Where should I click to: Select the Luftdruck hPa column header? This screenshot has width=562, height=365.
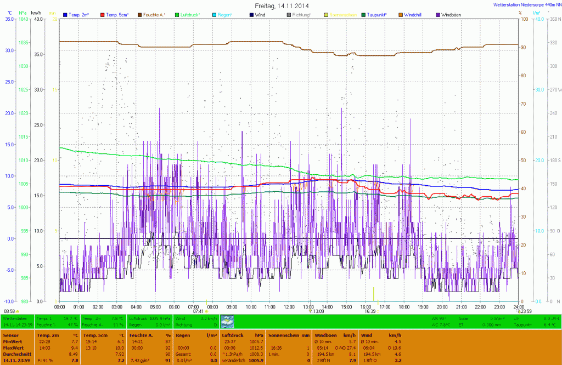tap(243, 335)
